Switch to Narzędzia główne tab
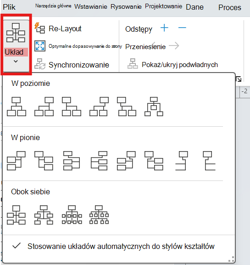 click(x=53, y=6)
